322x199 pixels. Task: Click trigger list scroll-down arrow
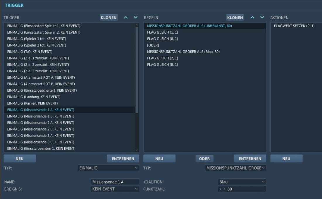click(x=137, y=150)
